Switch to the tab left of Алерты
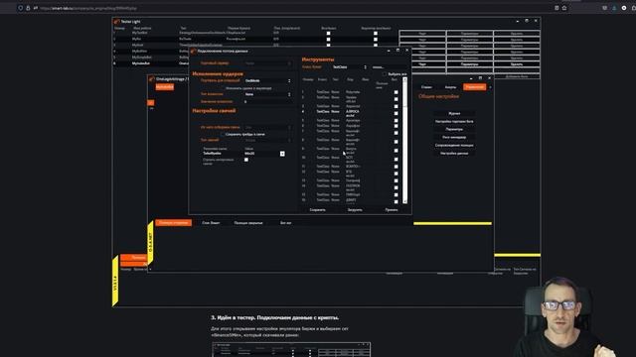The width and height of the screenshot is (636, 357). point(426,87)
